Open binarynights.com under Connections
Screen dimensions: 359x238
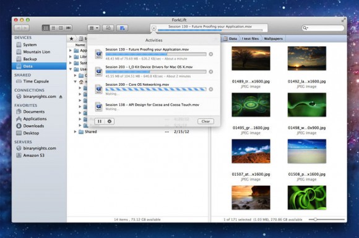pos(40,96)
